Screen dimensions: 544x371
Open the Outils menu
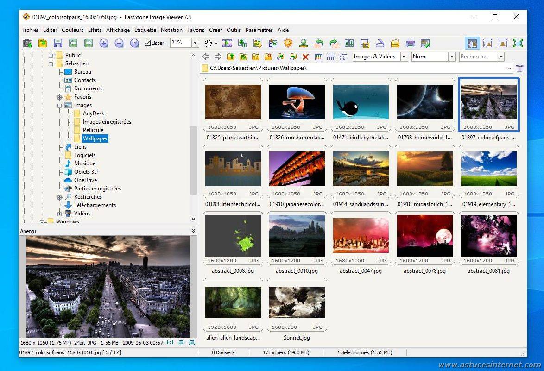click(x=234, y=30)
